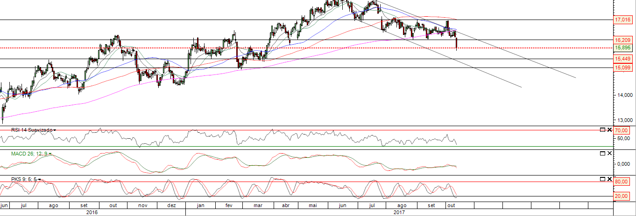636x216 pixels.
Task: Open the RSI 14 Suavizado dropdown arrow
Action: coord(55,130)
